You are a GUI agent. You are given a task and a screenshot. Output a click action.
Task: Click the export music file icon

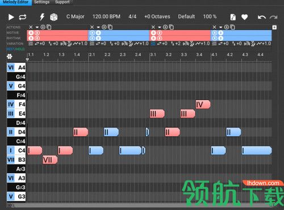coord(233,17)
